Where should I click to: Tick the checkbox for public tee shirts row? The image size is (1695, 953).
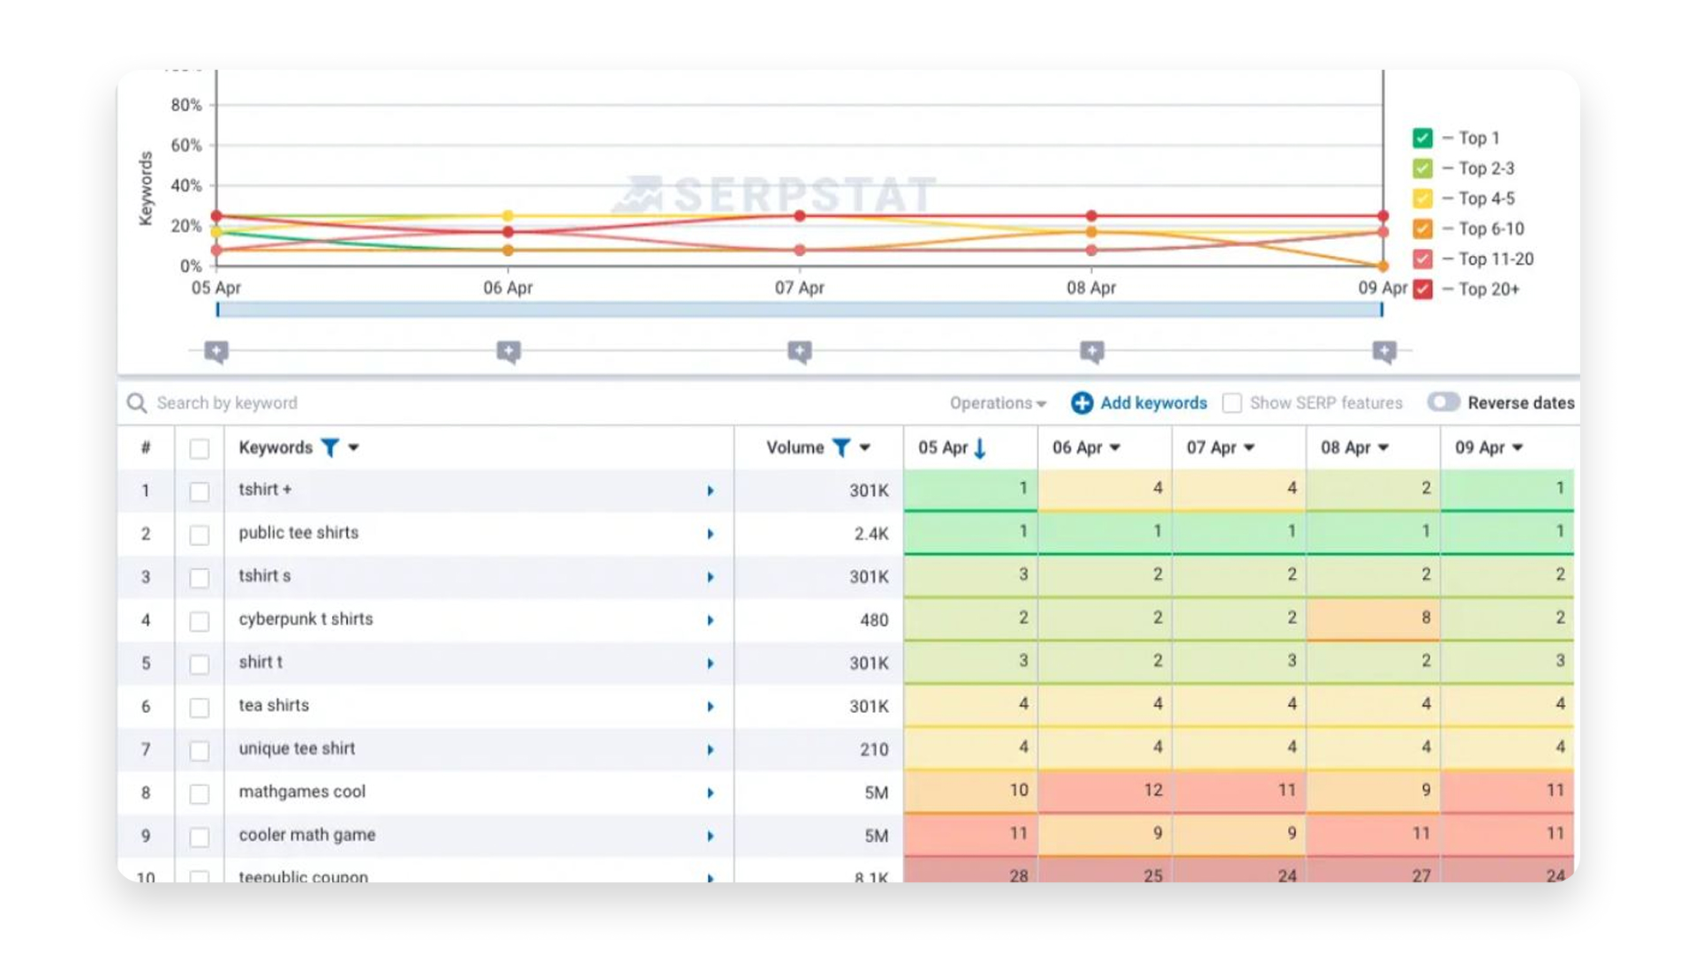pyautogui.click(x=200, y=535)
